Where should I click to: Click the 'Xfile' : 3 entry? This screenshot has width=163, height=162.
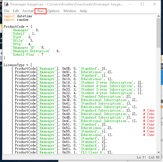pos(22,41)
